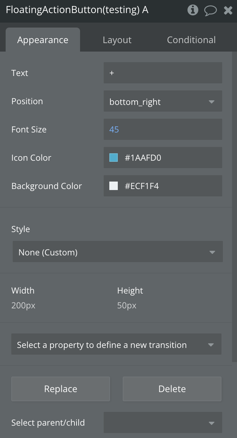Open the comment speech bubble icon
The height and width of the screenshot is (438, 237).
(x=211, y=10)
